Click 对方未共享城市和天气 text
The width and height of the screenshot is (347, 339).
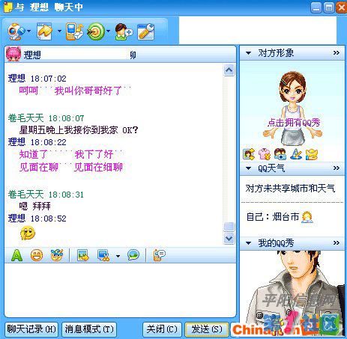click(x=290, y=189)
